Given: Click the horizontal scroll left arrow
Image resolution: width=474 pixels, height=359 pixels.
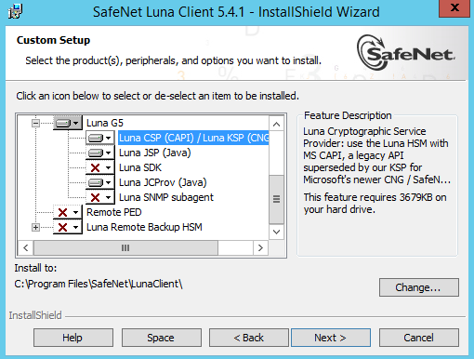Looking at the screenshot, I should 26,247.
